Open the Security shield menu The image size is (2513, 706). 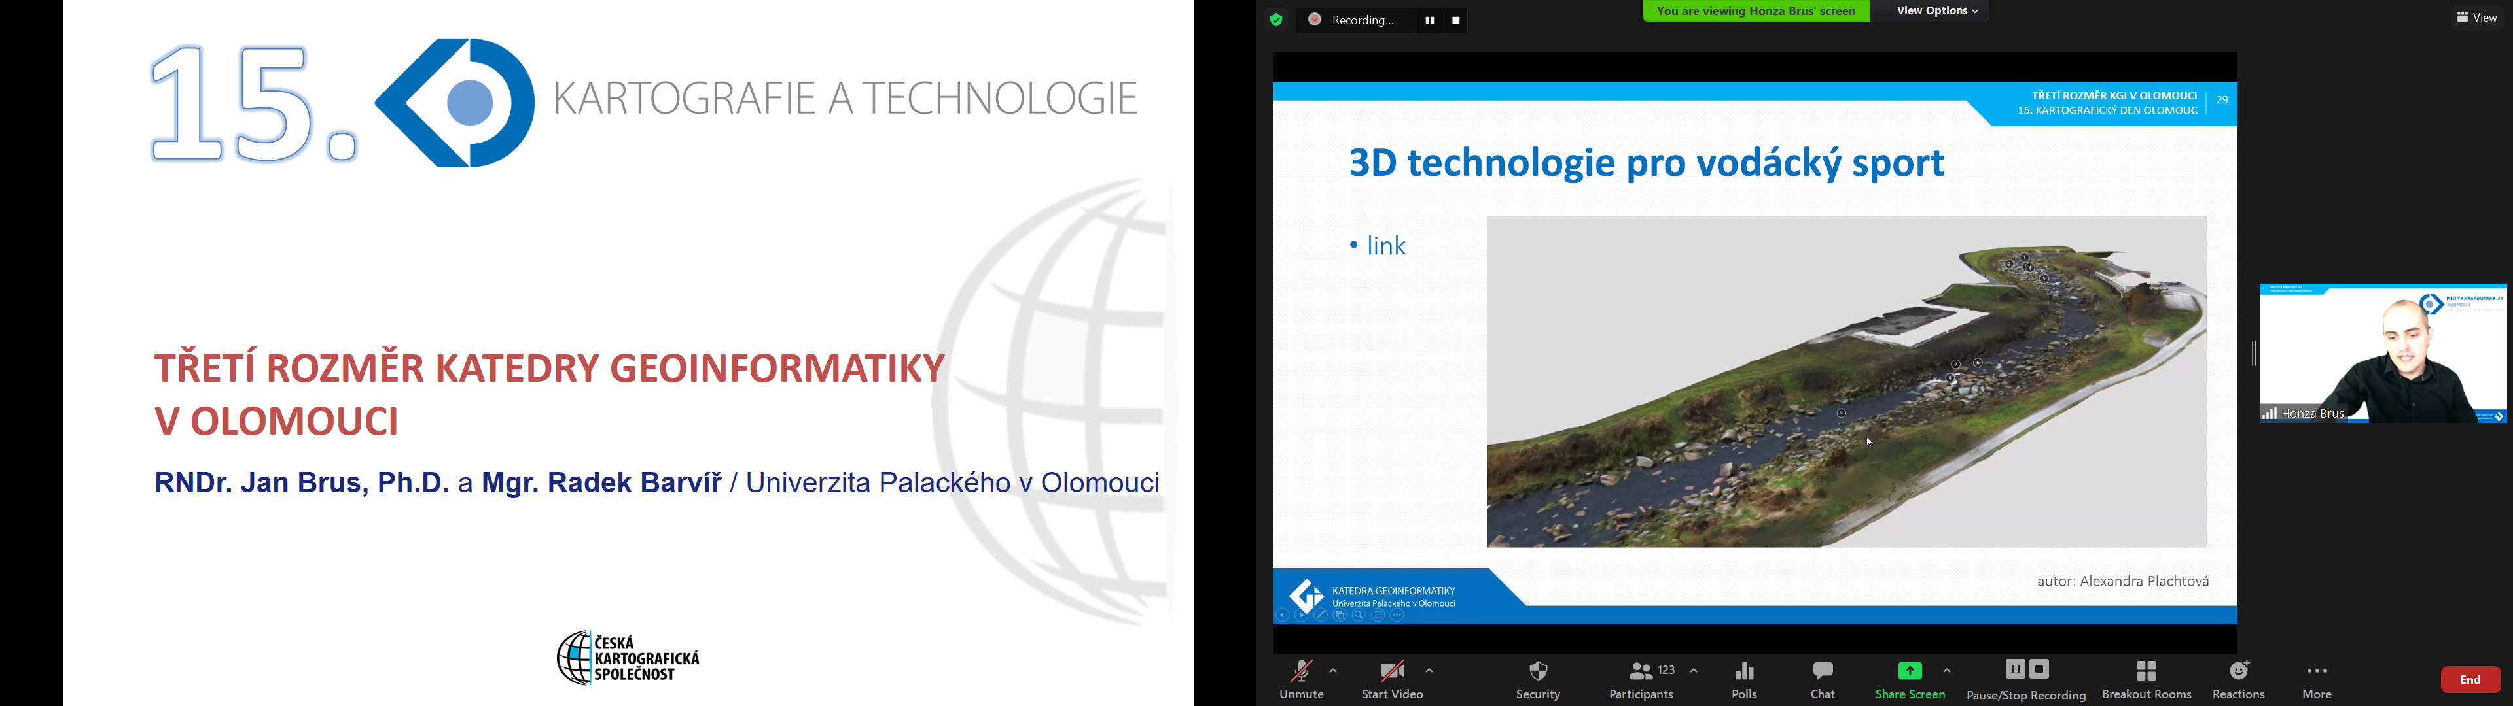[1539, 679]
